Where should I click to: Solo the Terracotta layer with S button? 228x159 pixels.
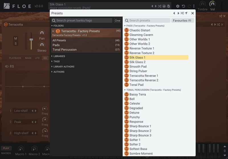16,44
